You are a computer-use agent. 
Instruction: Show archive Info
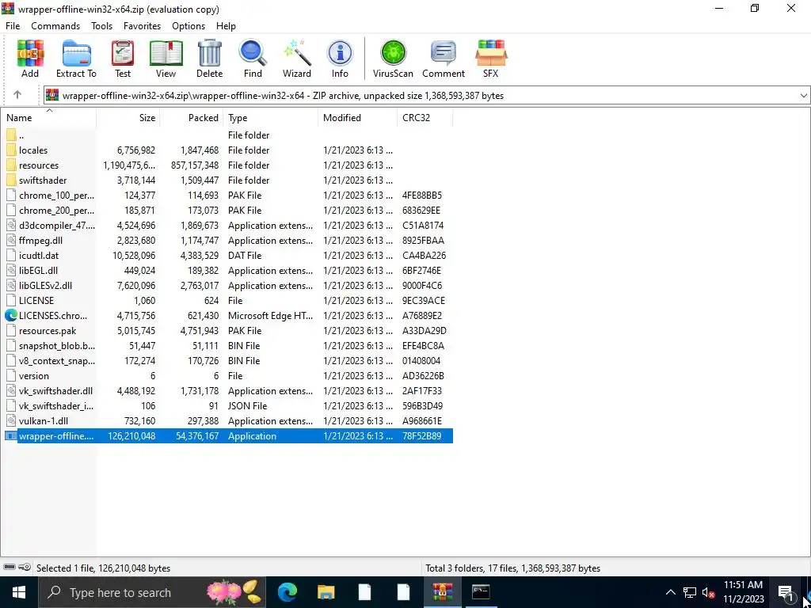pyautogui.click(x=340, y=59)
